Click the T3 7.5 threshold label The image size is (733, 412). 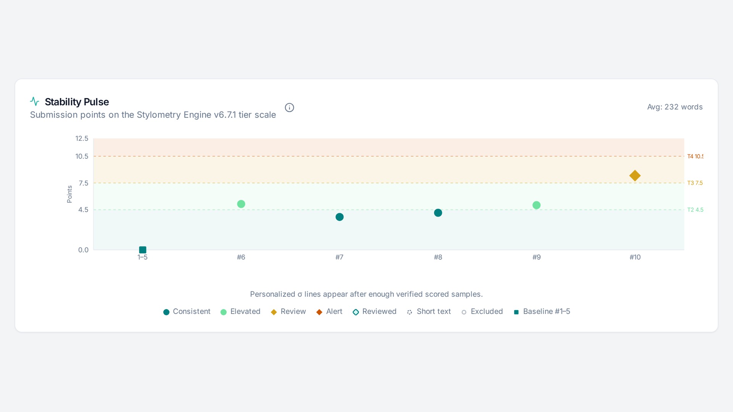(x=695, y=183)
